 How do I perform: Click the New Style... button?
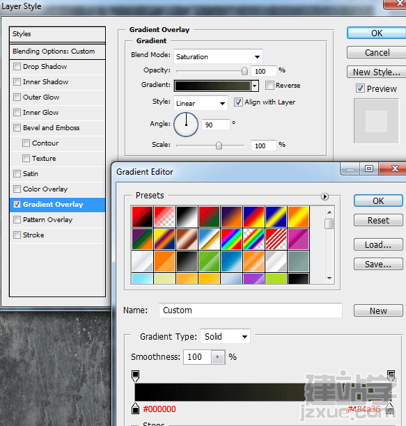point(376,72)
